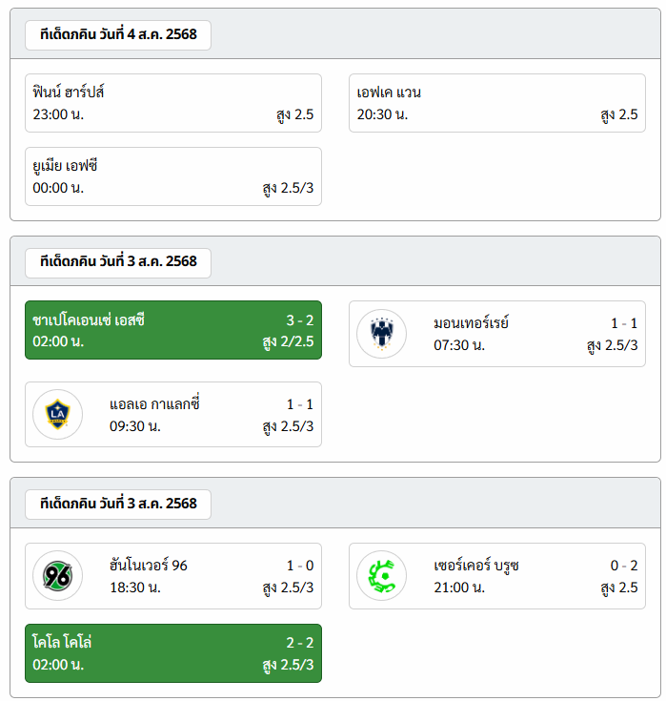Image resolution: width=666 pixels, height=701 pixels.
Task: Click the green Cercle Brugge crest icon
Action: [x=381, y=576]
